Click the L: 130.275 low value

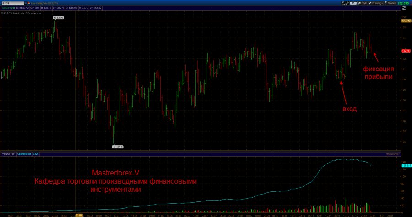pos(59,8)
